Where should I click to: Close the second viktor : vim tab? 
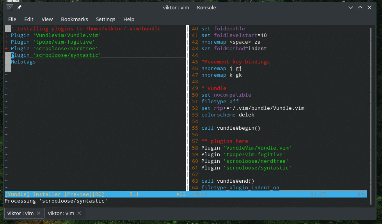click(x=79, y=213)
